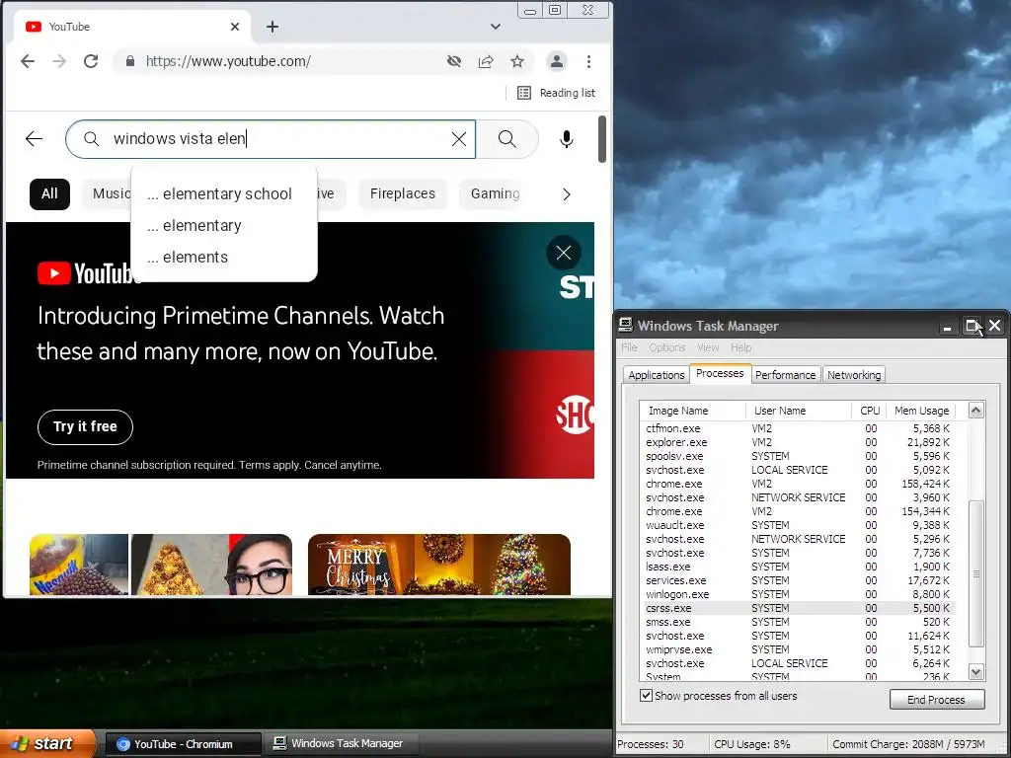Image resolution: width=1011 pixels, height=758 pixels.
Task: Choose the 'elements' suggestion
Action: (x=223, y=258)
